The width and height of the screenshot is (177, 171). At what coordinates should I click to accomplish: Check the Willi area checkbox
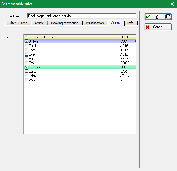pos(26,80)
